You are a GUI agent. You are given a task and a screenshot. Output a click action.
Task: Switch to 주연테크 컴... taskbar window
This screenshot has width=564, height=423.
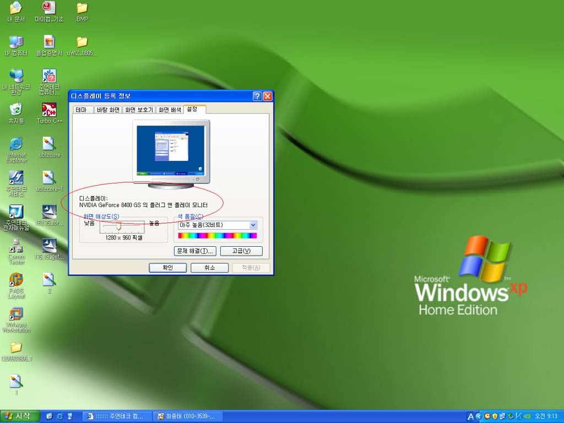[x=117, y=416]
